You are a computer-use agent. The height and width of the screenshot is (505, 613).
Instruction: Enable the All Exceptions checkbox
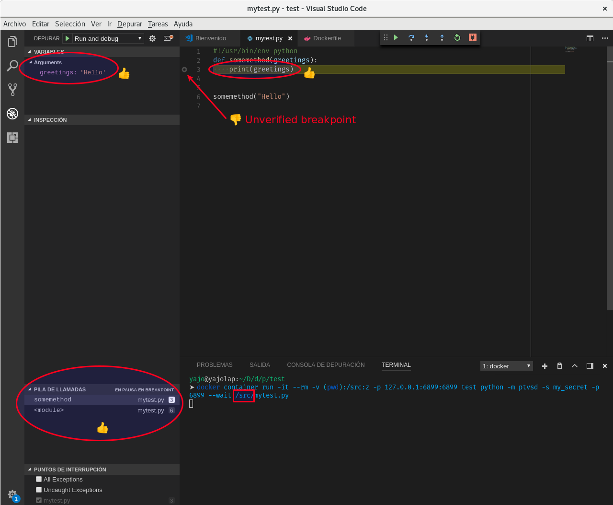39,479
